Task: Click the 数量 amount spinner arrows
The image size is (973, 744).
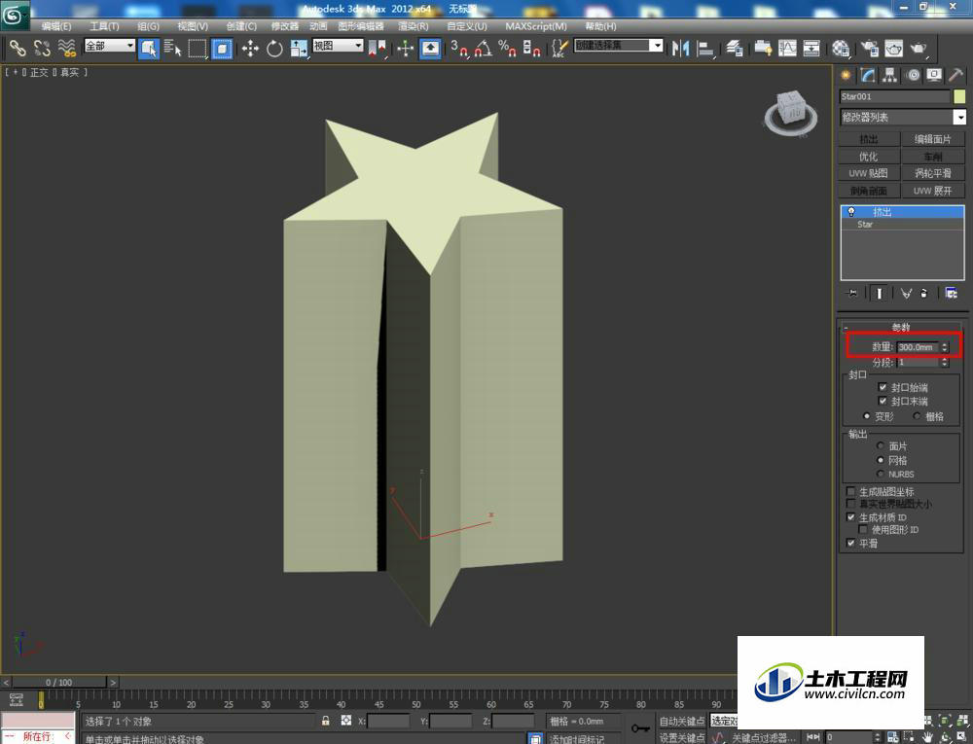Action: 945,347
